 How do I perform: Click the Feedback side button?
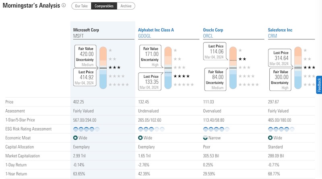coord(319,85)
